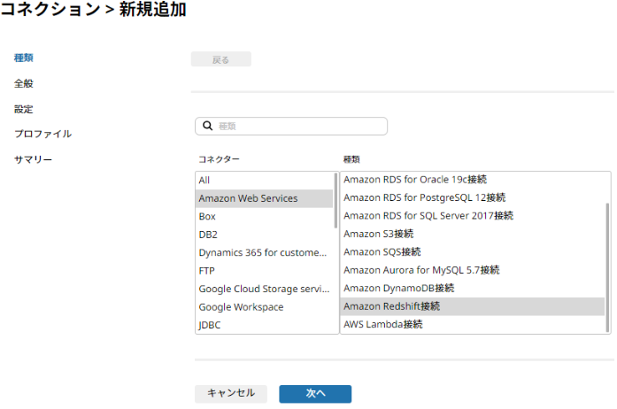
Task: Click the search magnifier icon
Action: point(207,126)
